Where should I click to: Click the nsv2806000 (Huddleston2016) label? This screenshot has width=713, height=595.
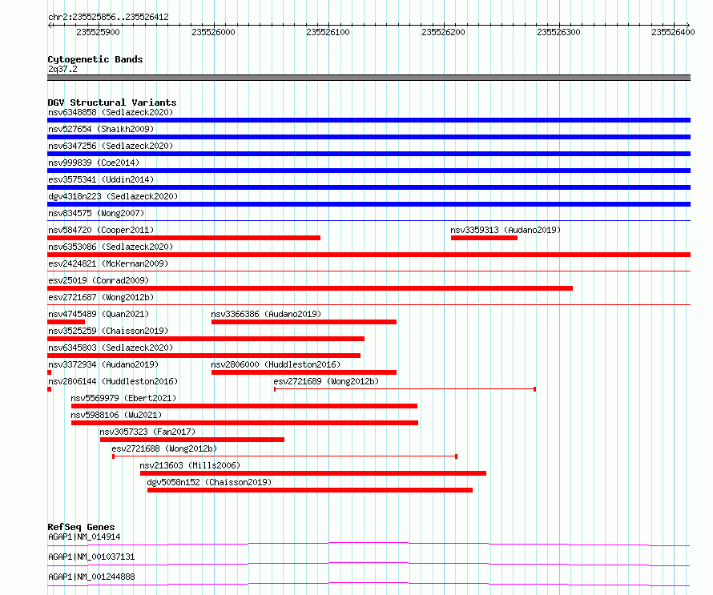tap(276, 364)
